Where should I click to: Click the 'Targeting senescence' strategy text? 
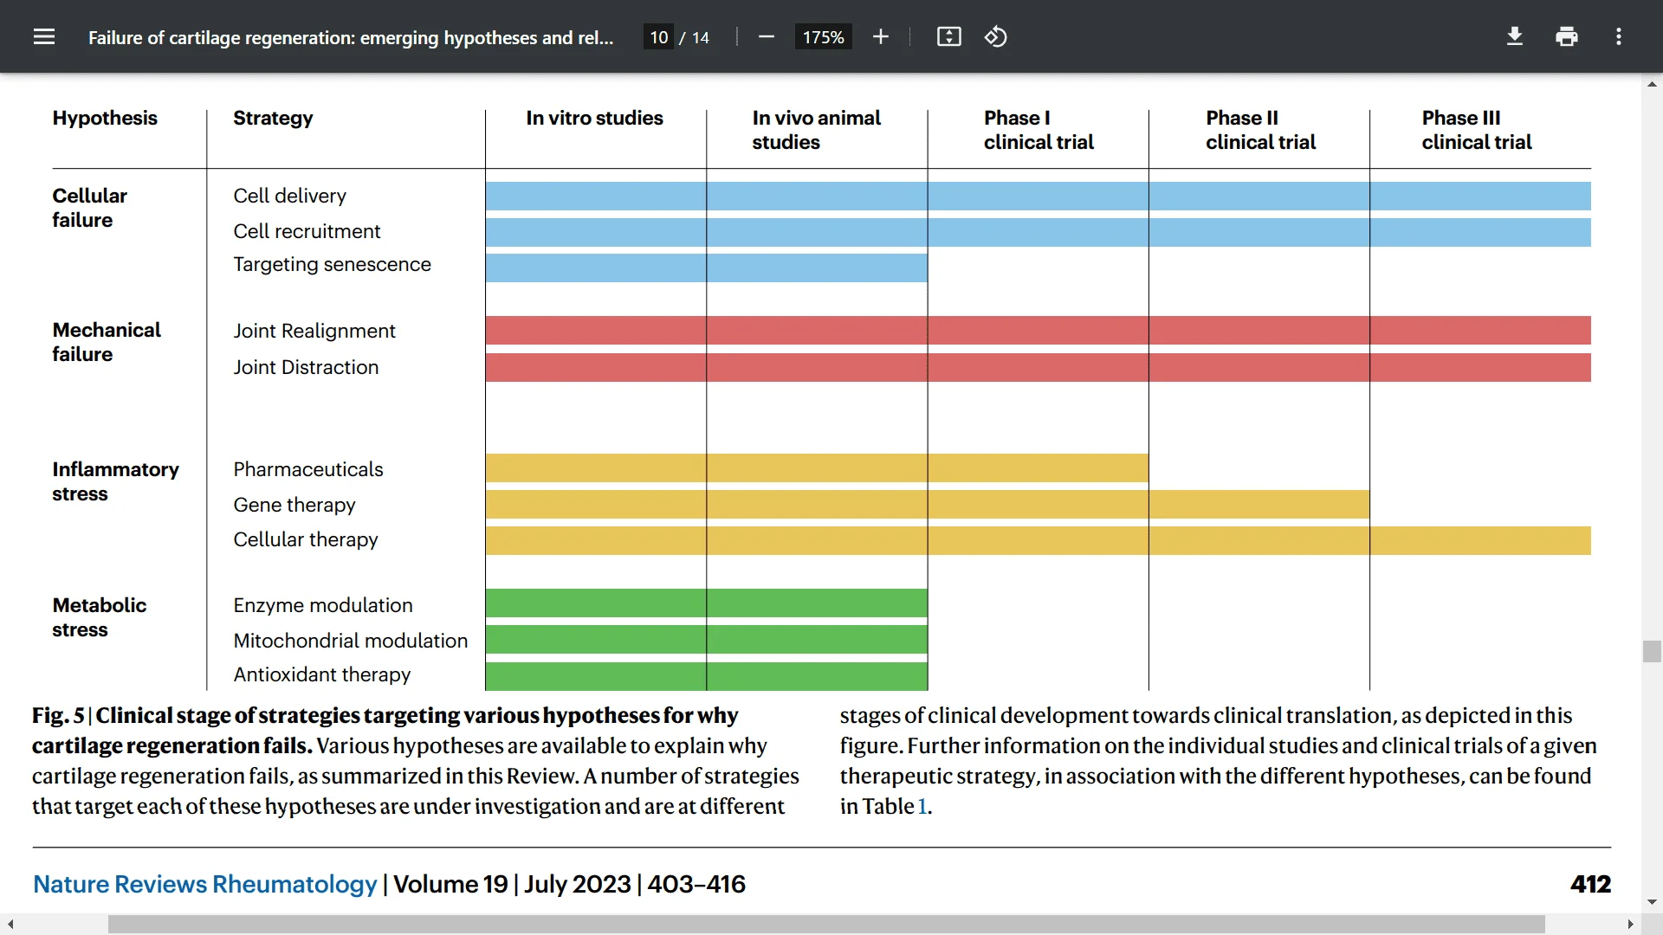tap(332, 265)
